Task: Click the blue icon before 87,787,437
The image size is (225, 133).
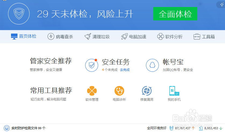Action: (171, 128)
